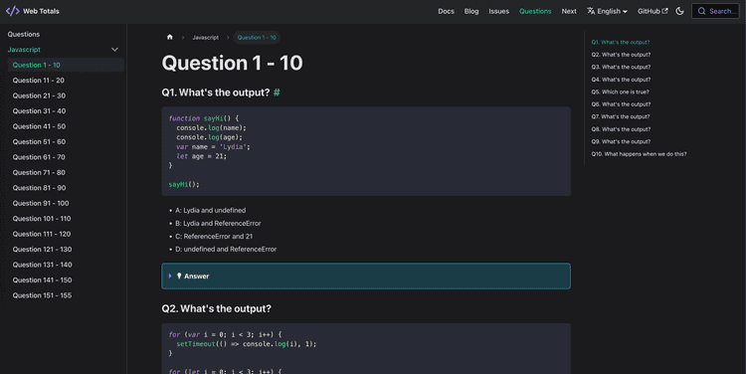Click the Search input field
Image resolution: width=746 pixels, height=374 pixels.
tap(715, 11)
